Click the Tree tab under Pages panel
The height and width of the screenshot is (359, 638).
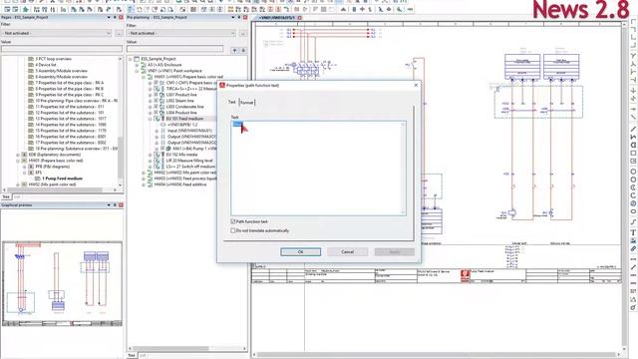coord(6,197)
